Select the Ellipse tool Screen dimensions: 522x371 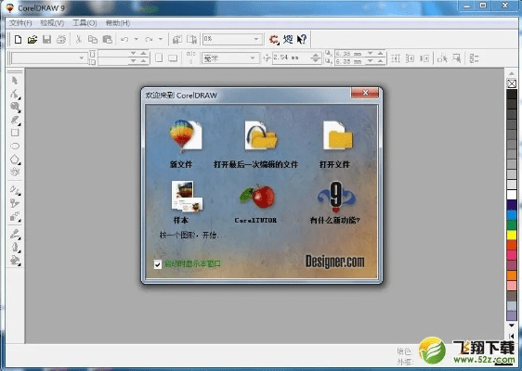pos(15,146)
